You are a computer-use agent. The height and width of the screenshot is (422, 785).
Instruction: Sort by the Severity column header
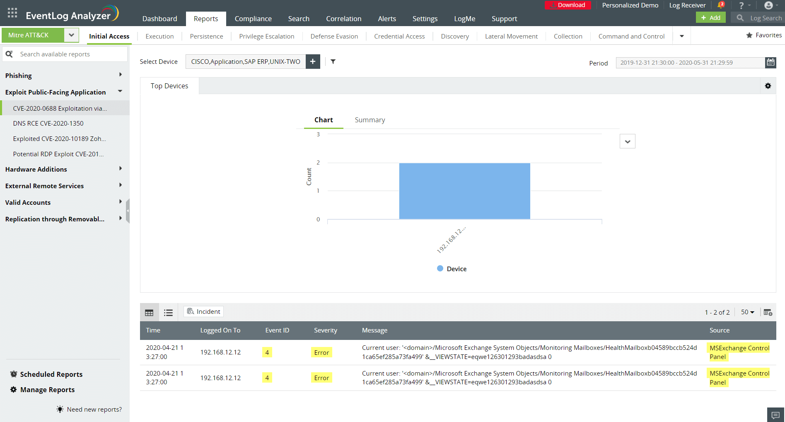pyautogui.click(x=326, y=330)
